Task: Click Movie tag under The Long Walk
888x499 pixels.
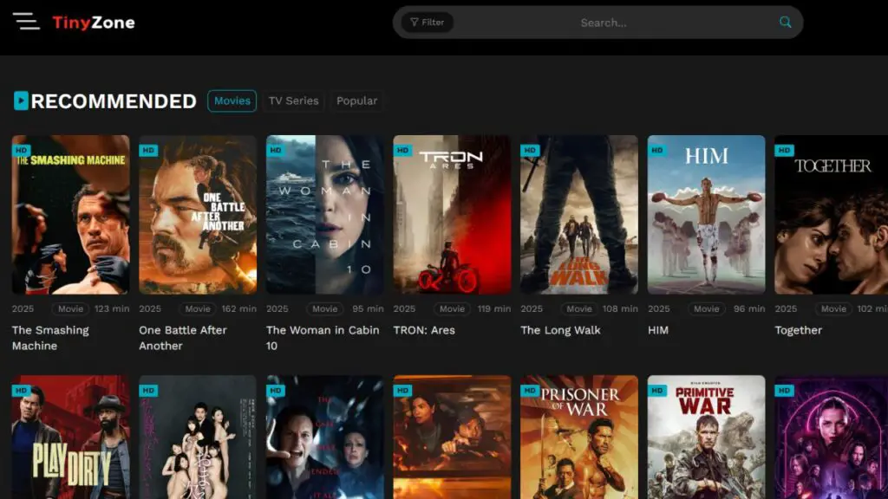Action: pyautogui.click(x=579, y=308)
